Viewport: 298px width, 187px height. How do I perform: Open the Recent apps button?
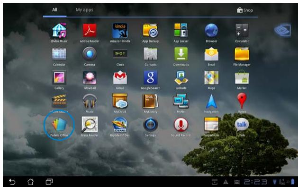(49, 182)
